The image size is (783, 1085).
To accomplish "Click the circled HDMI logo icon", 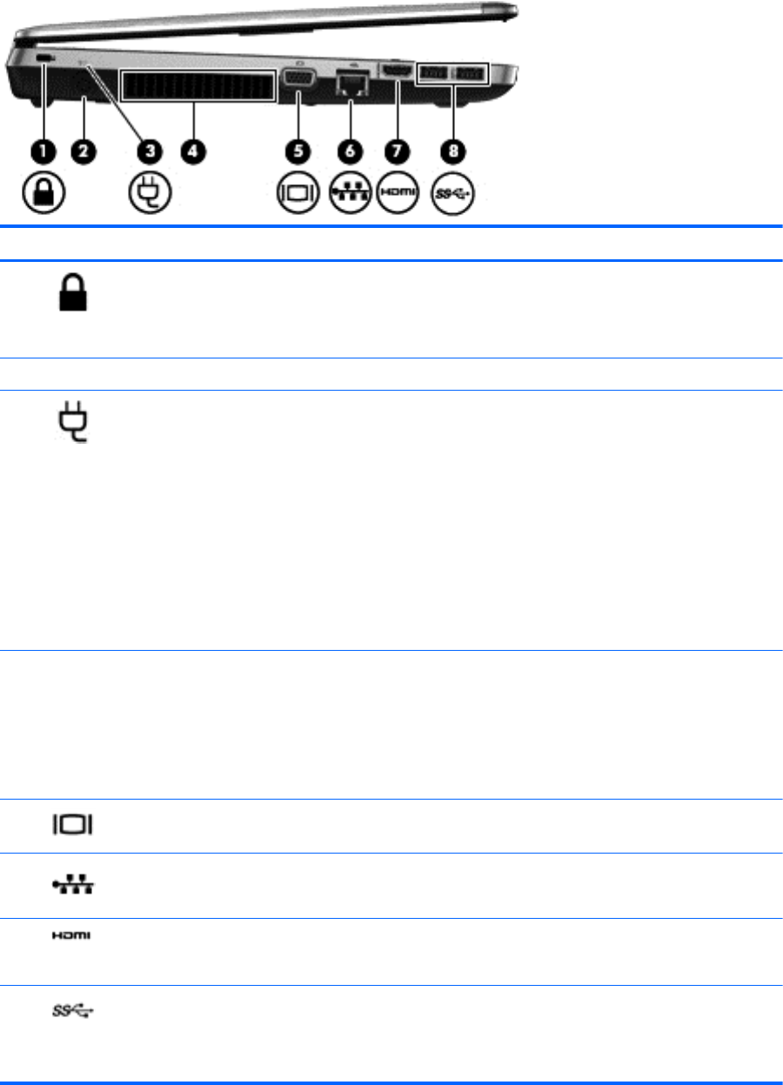I will (x=397, y=191).
